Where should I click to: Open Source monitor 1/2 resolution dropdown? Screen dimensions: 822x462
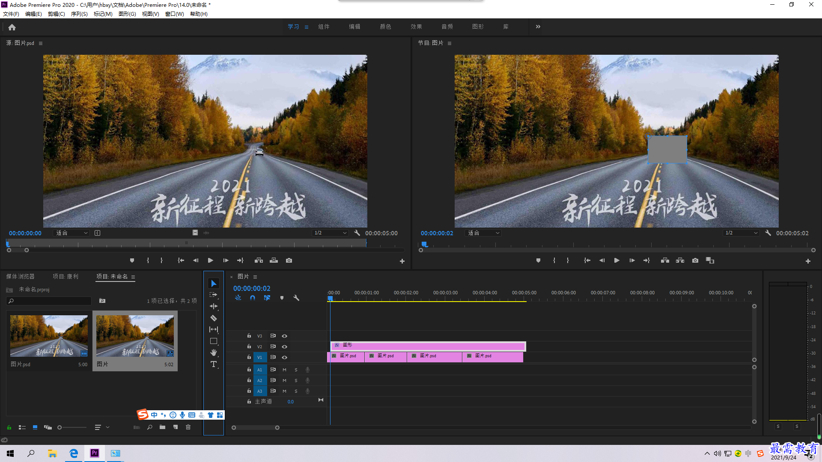point(330,233)
